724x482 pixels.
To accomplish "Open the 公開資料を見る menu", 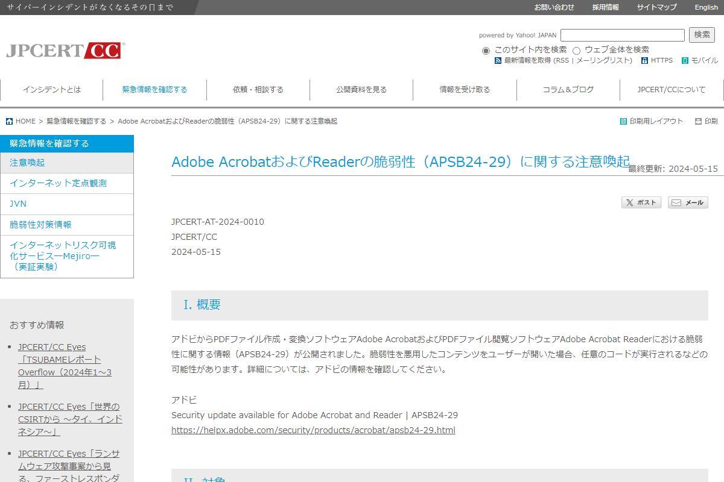I will [361, 90].
